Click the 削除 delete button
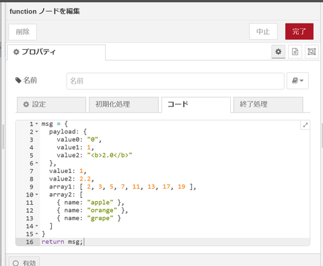The height and width of the screenshot is (266, 323). pos(23,32)
